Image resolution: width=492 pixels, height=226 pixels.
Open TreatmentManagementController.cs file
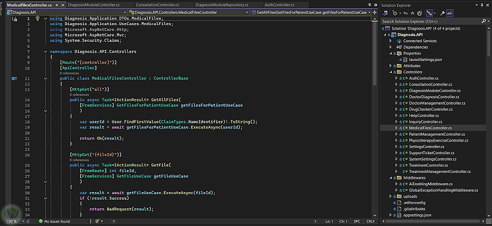coord(439,171)
